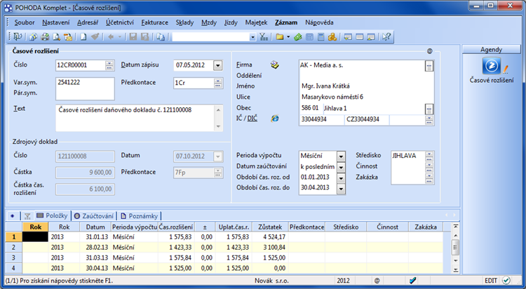Expand the Perioda výpočtu dropdown
526x289 pixels.
coord(341,156)
